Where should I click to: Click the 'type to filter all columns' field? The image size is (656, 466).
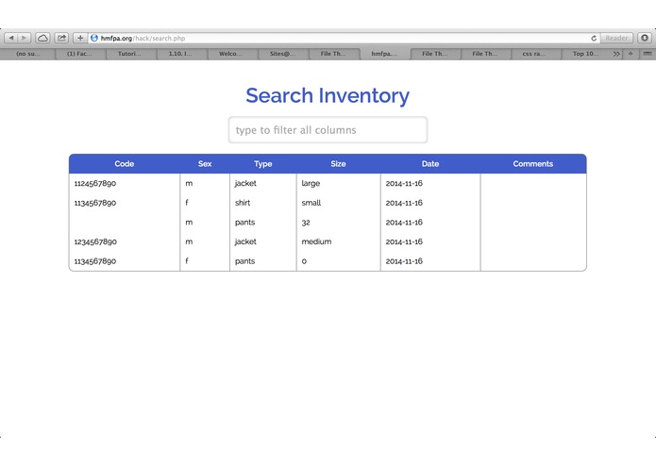coord(328,130)
